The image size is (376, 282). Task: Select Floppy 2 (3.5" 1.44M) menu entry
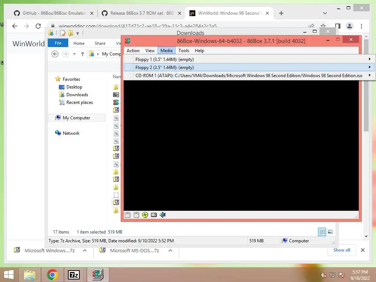249,68
